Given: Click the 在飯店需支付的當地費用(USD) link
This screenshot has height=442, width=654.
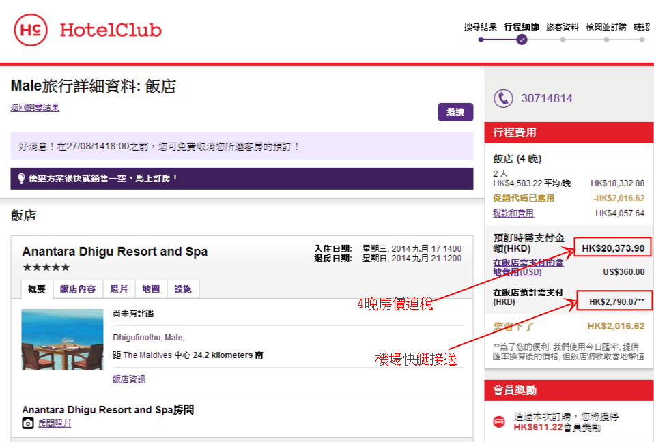Looking at the screenshot, I should click(x=528, y=267).
